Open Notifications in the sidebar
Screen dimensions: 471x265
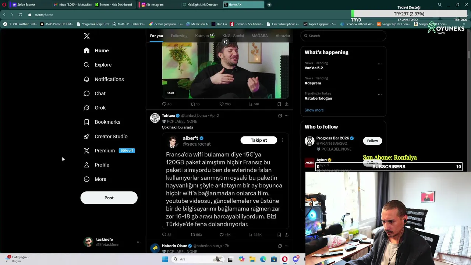(x=104, y=79)
